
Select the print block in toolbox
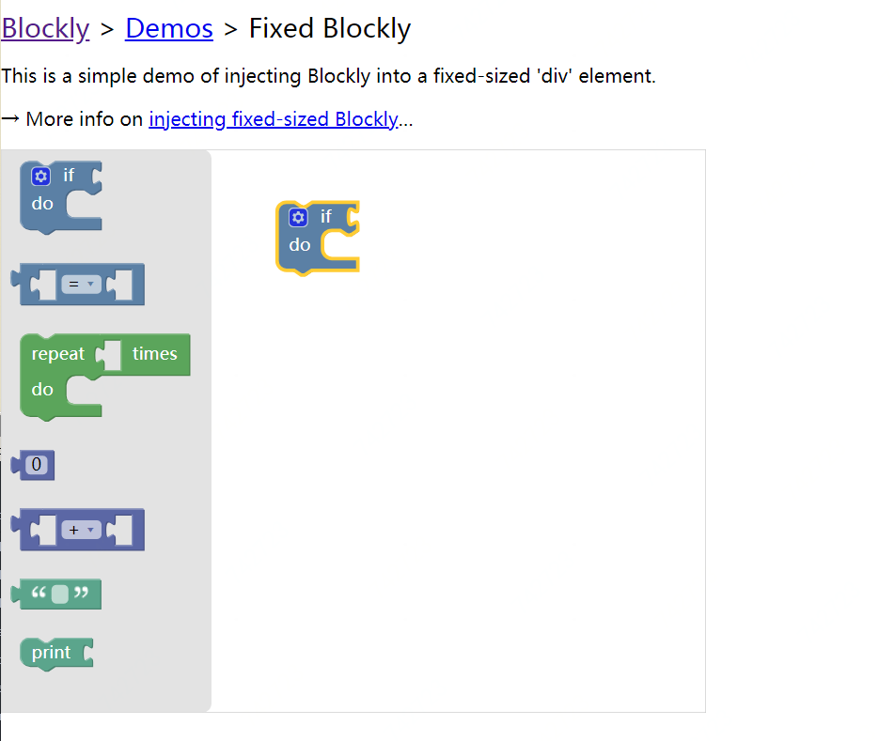pyautogui.click(x=56, y=654)
